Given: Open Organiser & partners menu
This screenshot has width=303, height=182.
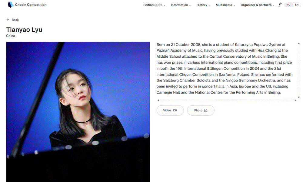Looking at the screenshot, I should 257,5.
